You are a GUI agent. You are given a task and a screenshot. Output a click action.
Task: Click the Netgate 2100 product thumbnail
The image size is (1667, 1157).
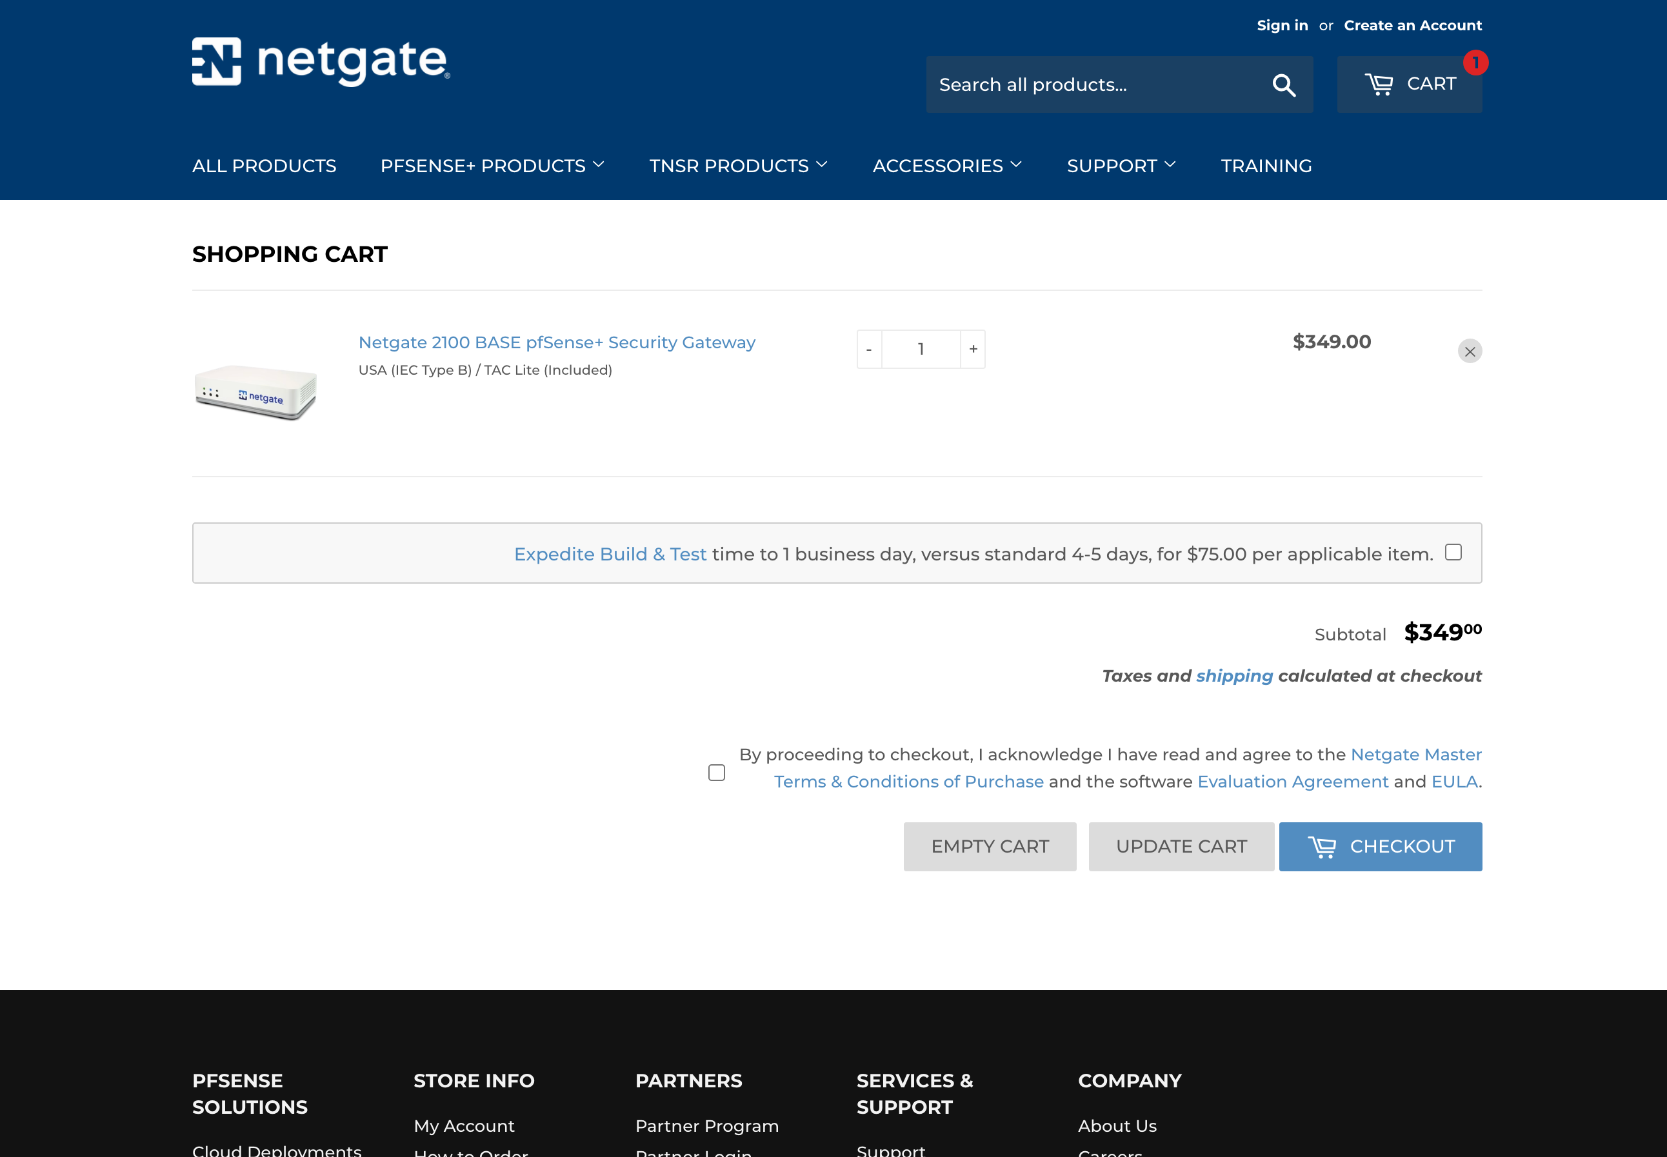pos(255,392)
